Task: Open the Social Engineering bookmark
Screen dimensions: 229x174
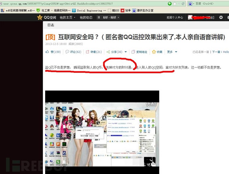Action: point(89,10)
